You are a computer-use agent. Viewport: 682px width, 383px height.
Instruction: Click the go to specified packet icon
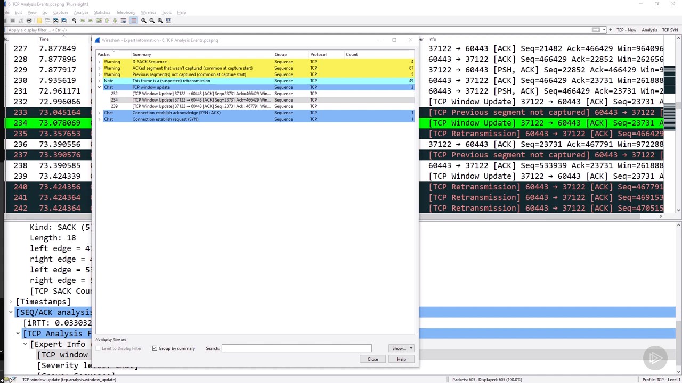point(99,20)
